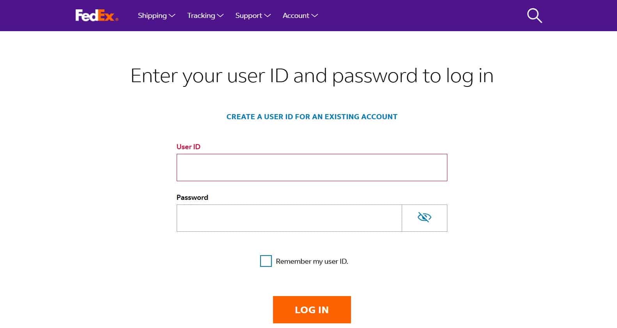
Task: Follow the Create a User ID link
Action: coord(312,116)
